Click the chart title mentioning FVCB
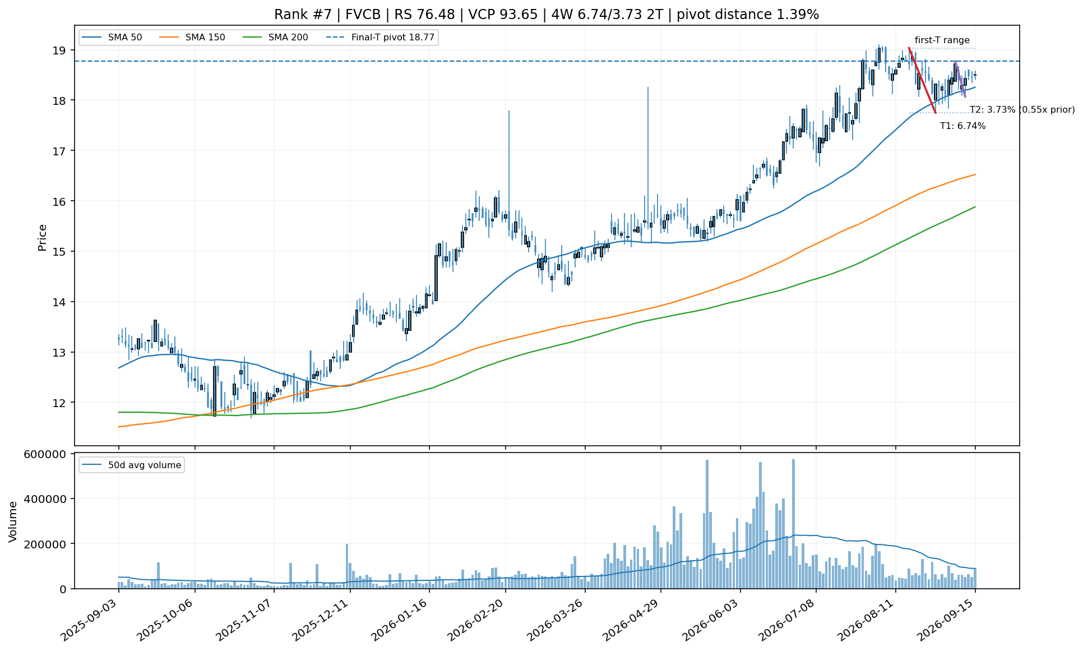1083x651 pixels. point(547,15)
